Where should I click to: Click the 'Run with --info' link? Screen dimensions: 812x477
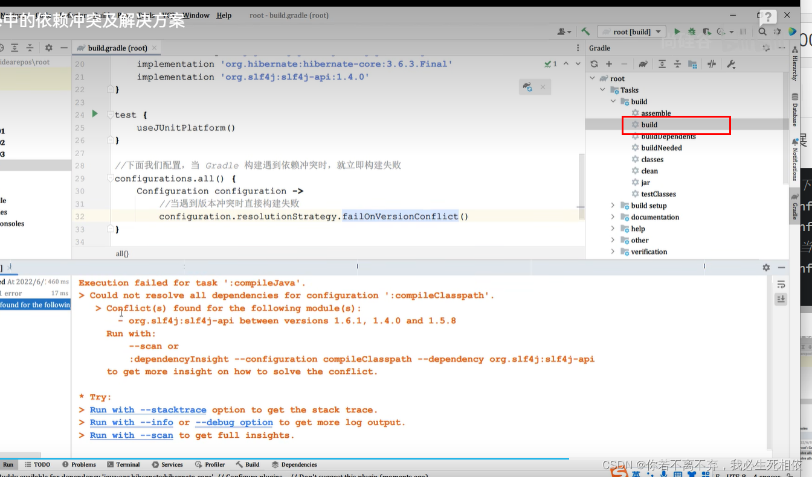[x=132, y=423]
